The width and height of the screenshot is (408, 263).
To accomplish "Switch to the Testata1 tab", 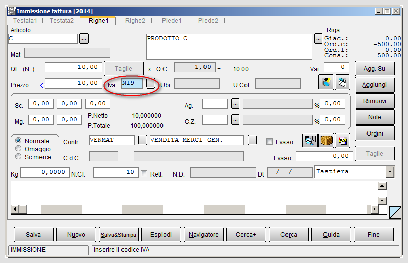I will point(25,21).
